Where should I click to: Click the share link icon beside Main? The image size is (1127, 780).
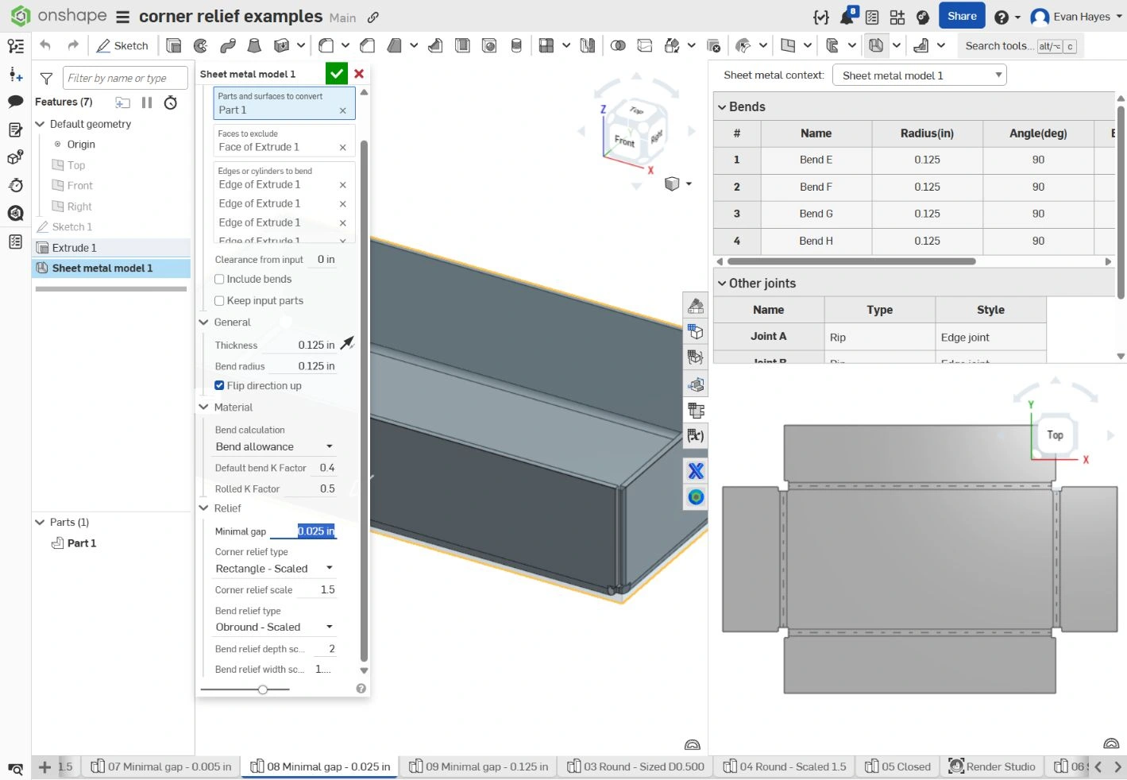(x=372, y=17)
